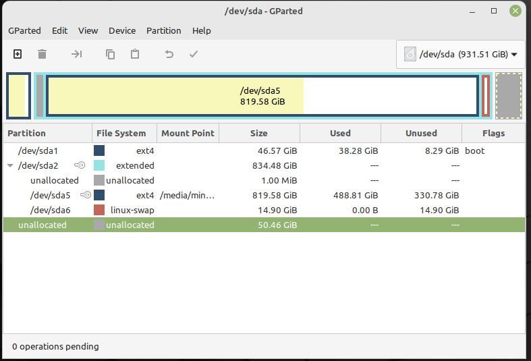531x361 pixels.
Task: Click the key lock icon on /dev/sda2 row
Action: [x=80, y=165]
